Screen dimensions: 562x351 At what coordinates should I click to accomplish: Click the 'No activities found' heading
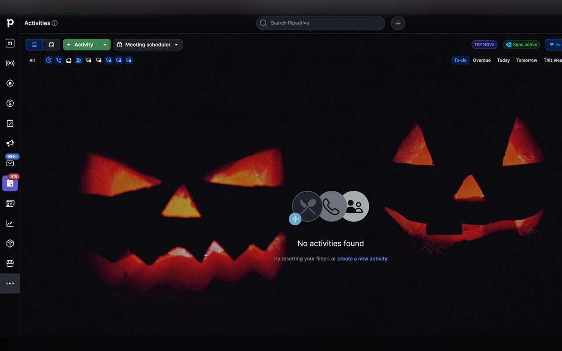click(x=331, y=244)
